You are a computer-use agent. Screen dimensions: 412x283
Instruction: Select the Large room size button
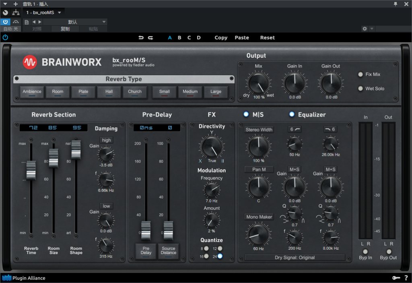tap(216, 92)
